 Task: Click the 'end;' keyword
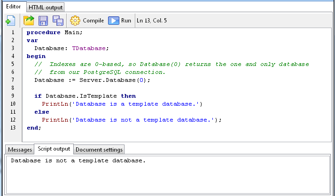pyautogui.click(x=34, y=128)
